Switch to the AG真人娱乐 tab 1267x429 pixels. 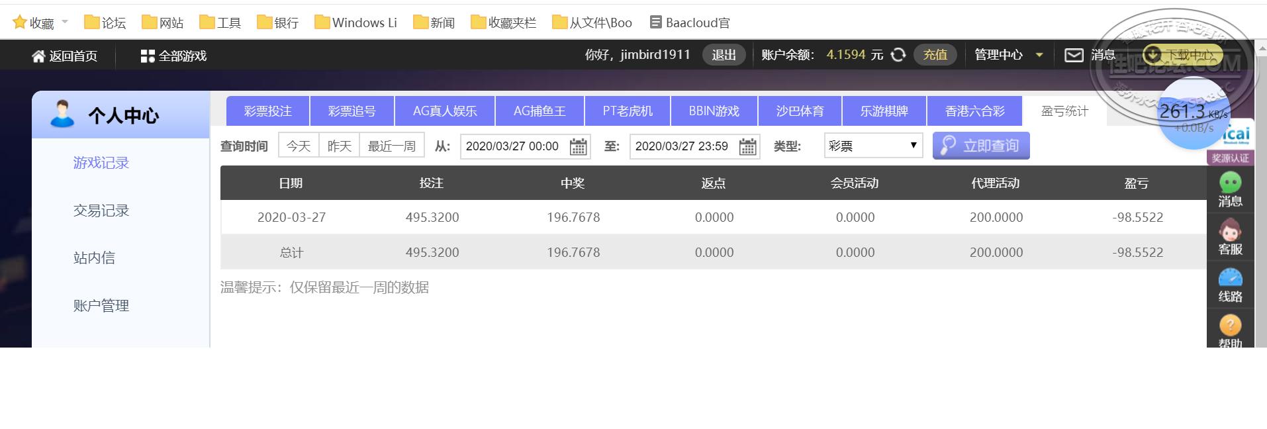point(445,111)
